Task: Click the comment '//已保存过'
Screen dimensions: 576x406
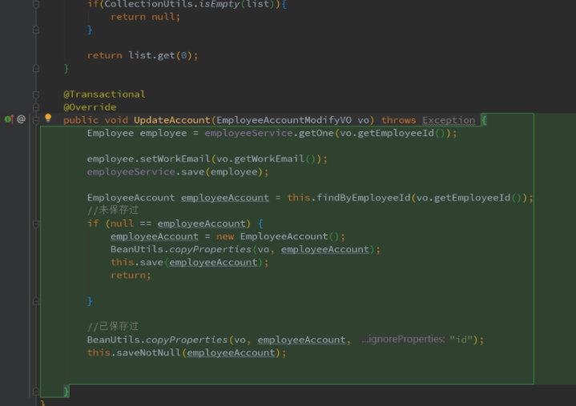Action: (113, 327)
